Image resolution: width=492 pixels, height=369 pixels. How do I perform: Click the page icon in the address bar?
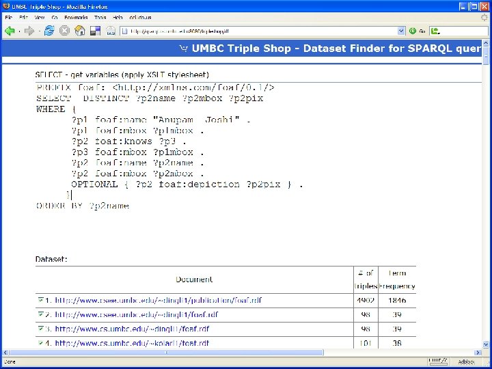click(x=125, y=31)
